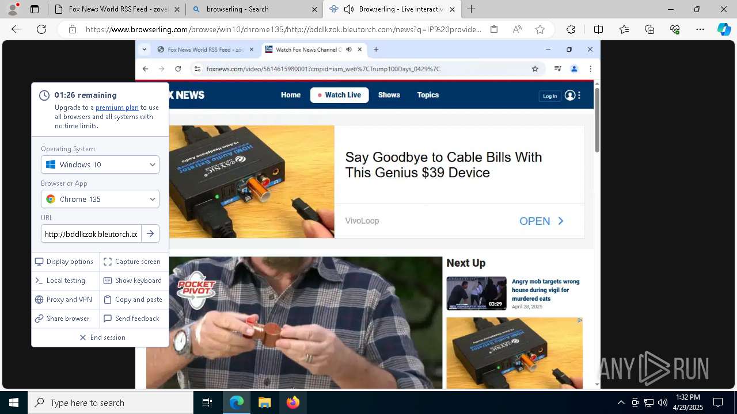Image resolution: width=737 pixels, height=414 pixels.
Task: Open Fox News user account icon
Action: coord(570,95)
